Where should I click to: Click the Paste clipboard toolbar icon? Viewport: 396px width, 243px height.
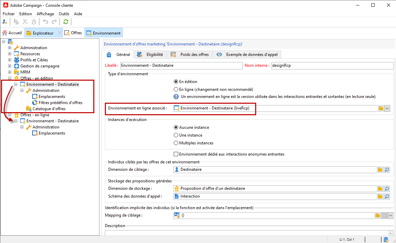tap(34, 22)
